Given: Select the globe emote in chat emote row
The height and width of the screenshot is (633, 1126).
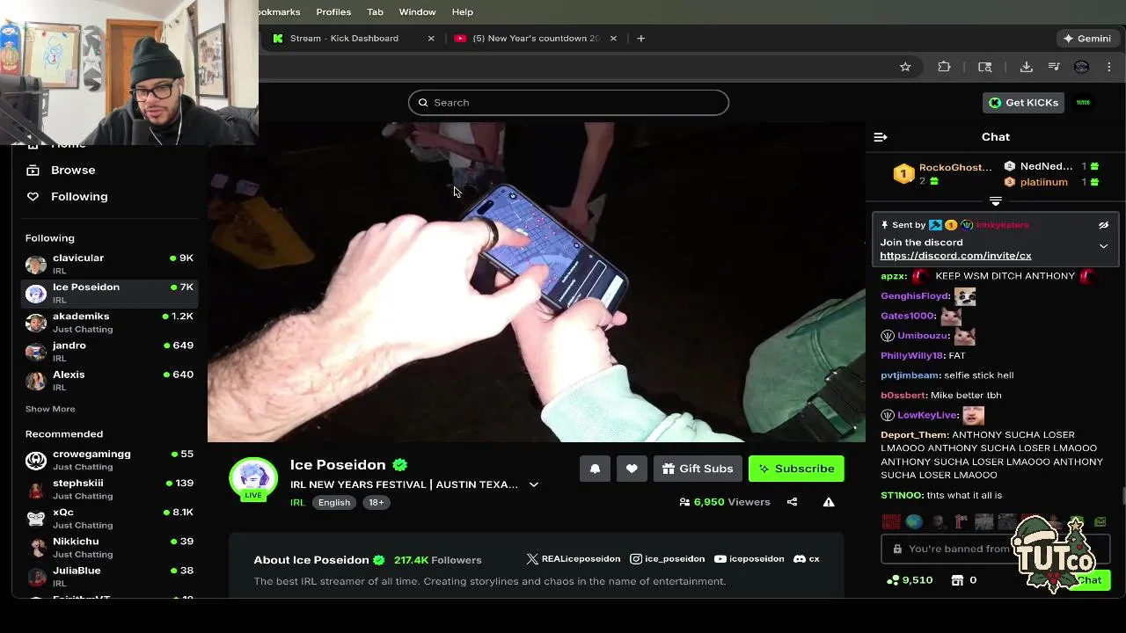Looking at the screenshot, I should point(914,522).
